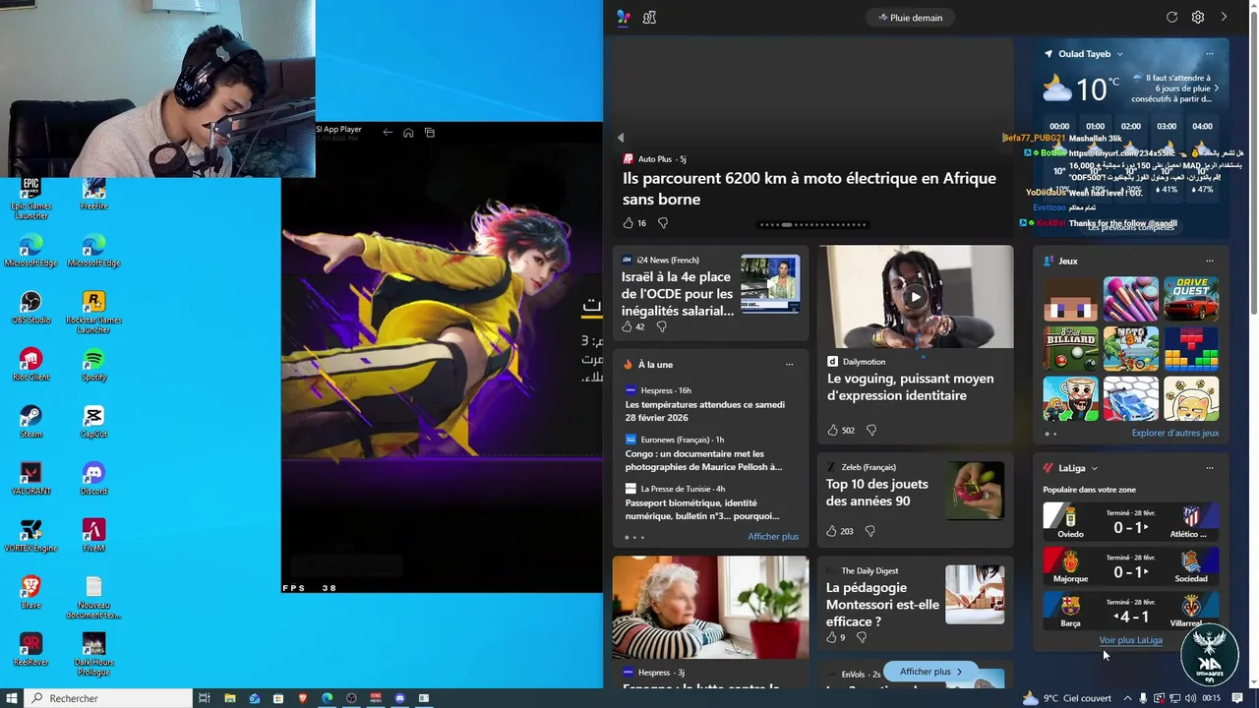The width and height of the screenshot is (1259, 708).
Task: Open VALORANT desktop shortcut
Action: 30,478
